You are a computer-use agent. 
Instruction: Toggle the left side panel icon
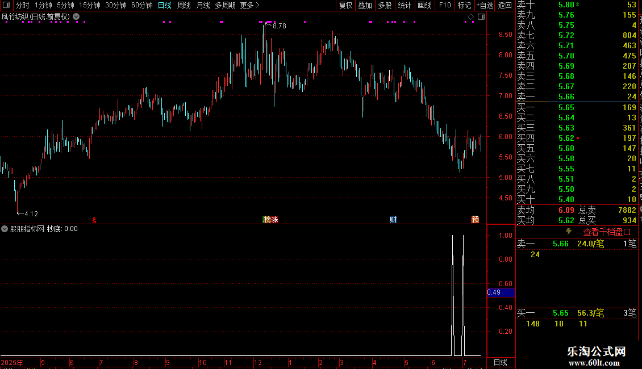[6, 5]
